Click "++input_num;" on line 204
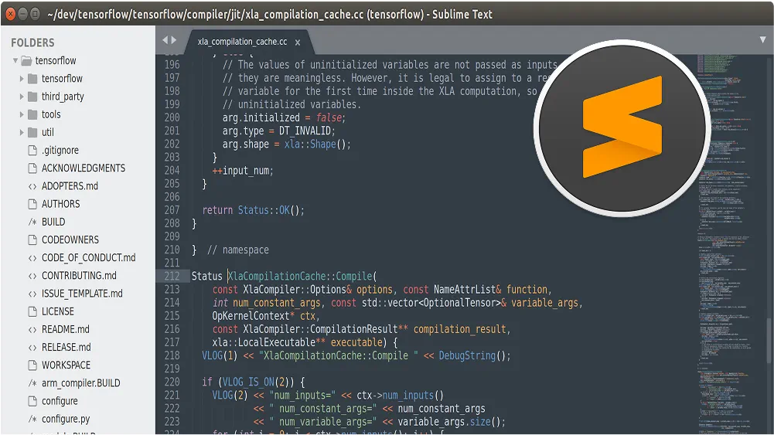 243,171
